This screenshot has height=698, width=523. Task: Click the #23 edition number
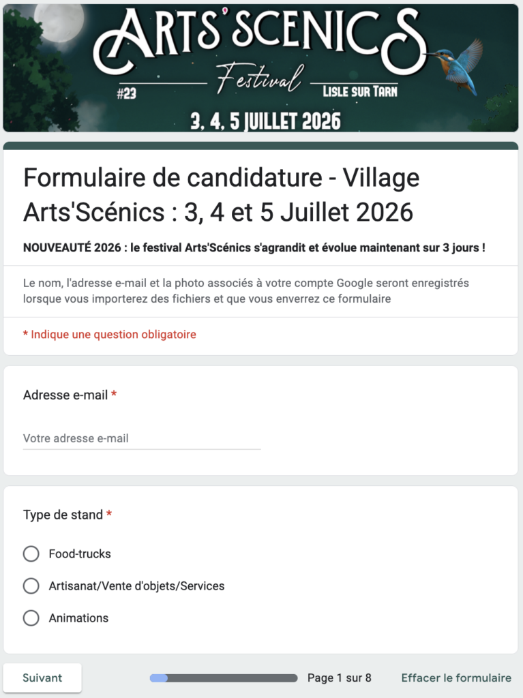pyautogui.click(x=126, y=94)
